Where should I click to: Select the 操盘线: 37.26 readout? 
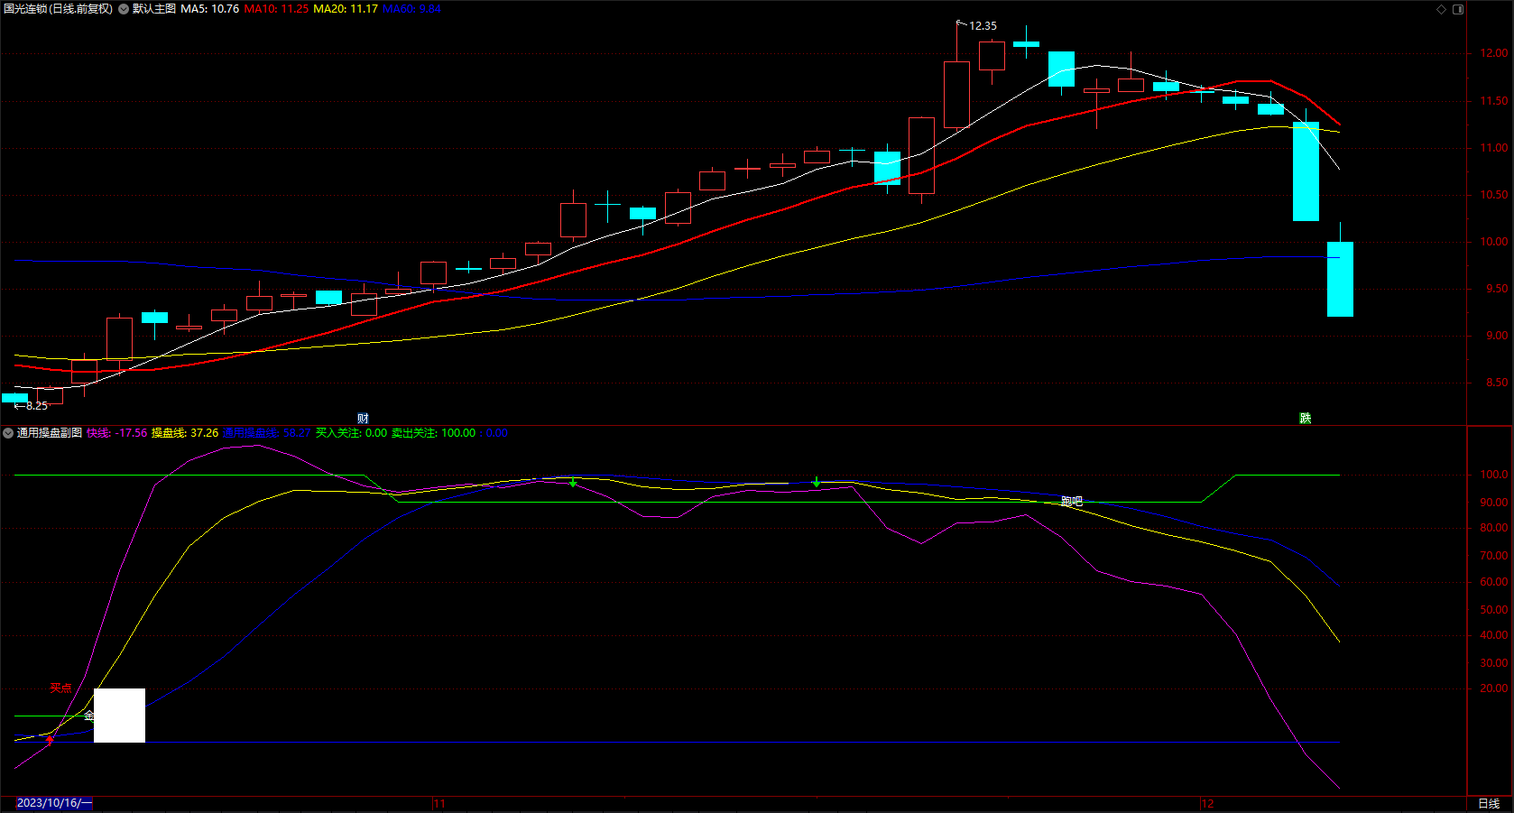coord(185,433)
